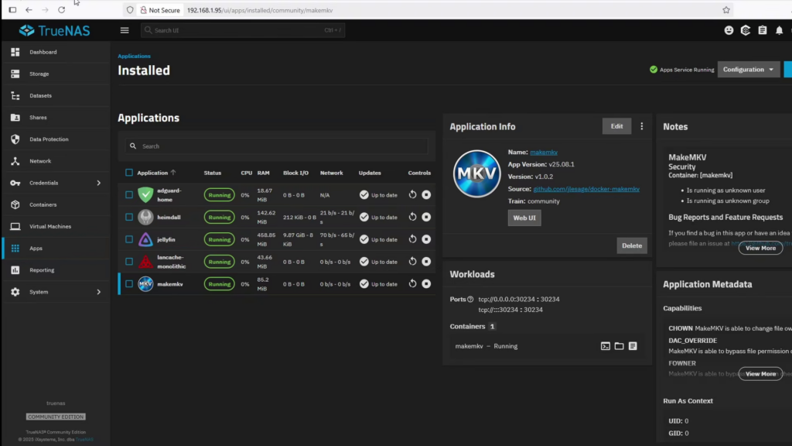Stop the adguard-home app
This screenshot has height=446, width=792.
pyautogui.click(x=426, y=195)
